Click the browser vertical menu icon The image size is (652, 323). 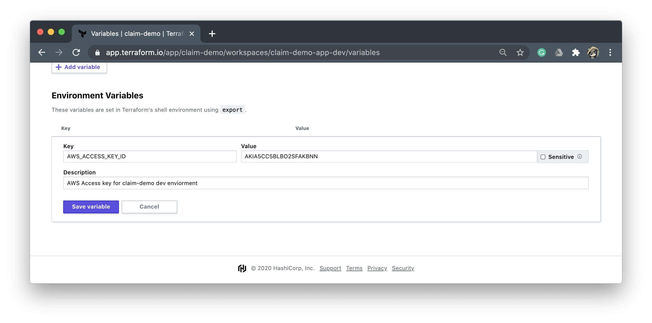pos(610,52)
